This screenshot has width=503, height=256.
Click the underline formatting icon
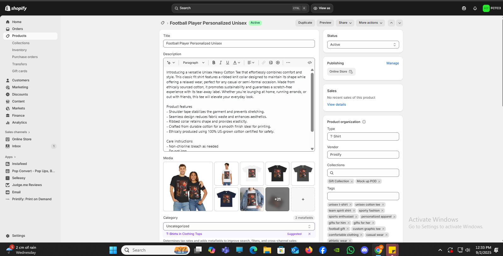coord(228,63)
